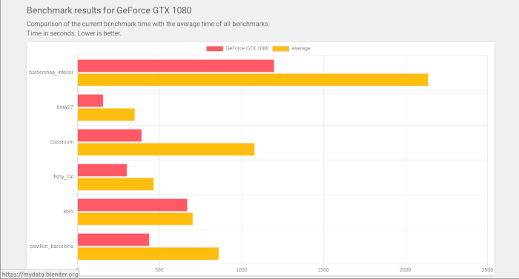The image size is (519, 279).
Task: Click the 500 x-axis tick label
Action: [x=159, y=269]
